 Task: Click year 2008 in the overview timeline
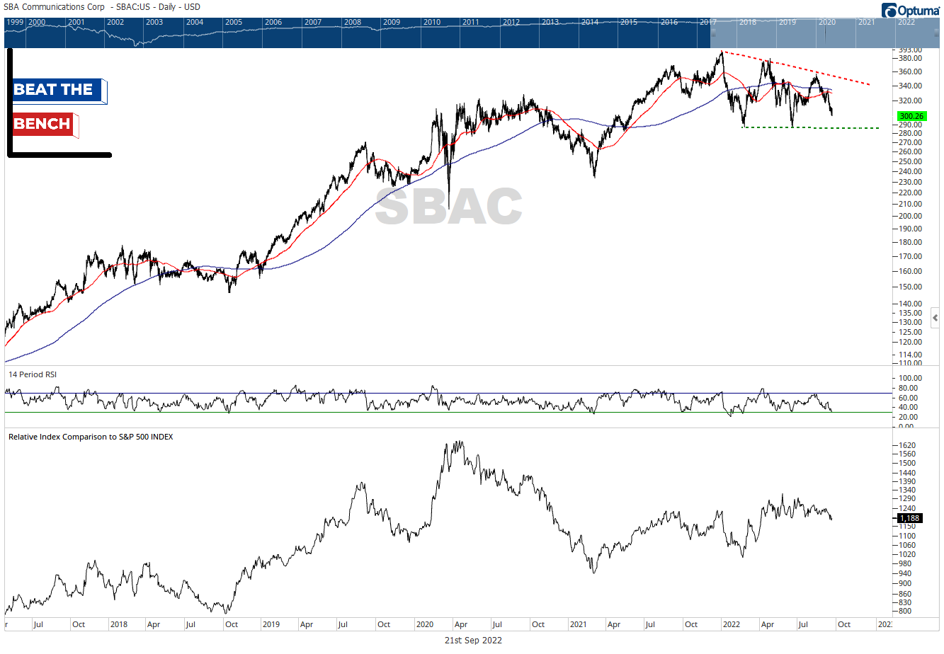click(x=353, y=23)
